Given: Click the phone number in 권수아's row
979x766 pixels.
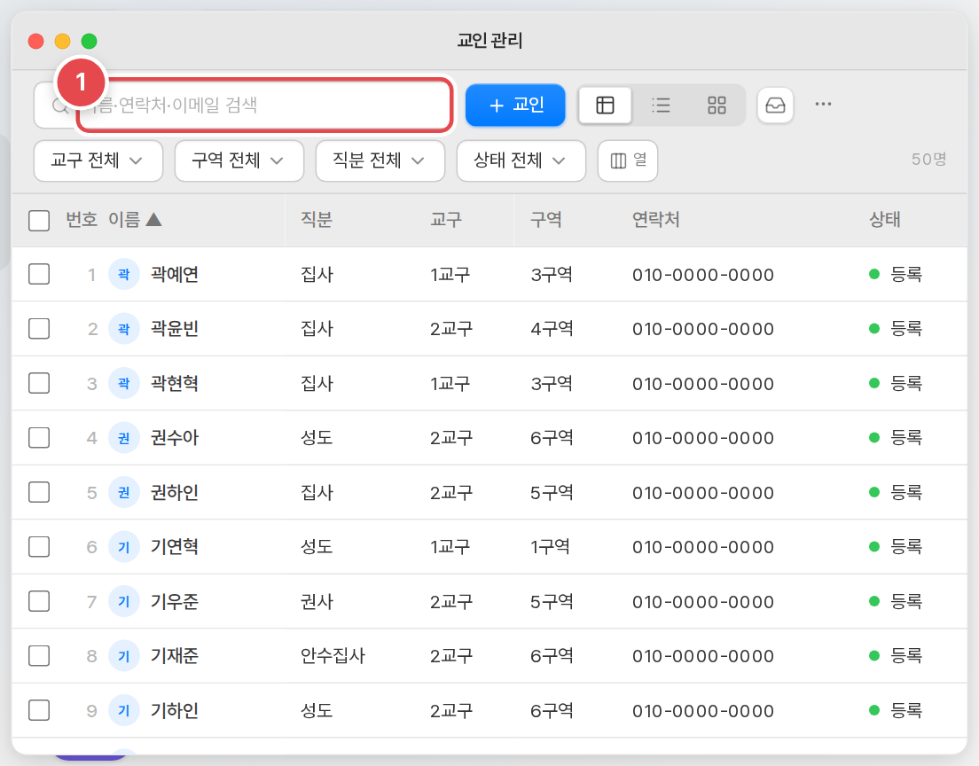Looking at the screenshot, I should click(703, 438).
